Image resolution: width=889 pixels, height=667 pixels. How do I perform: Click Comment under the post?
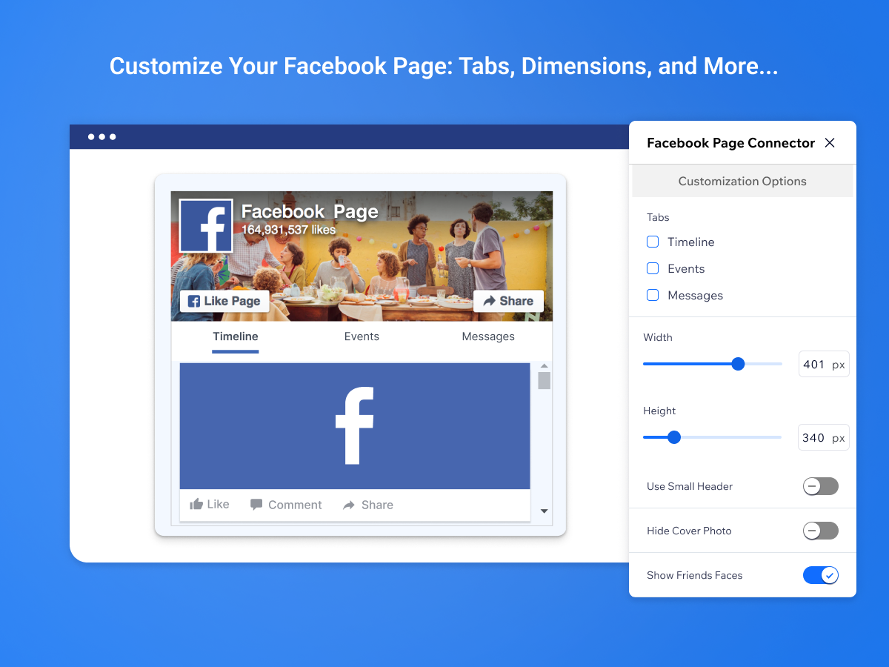click(286, 505)
